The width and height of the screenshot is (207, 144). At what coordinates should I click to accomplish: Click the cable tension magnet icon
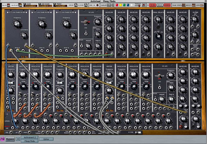click(x=144, y=5)
